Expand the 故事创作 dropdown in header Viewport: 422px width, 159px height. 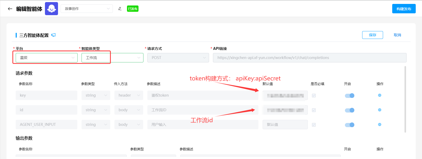87,9
